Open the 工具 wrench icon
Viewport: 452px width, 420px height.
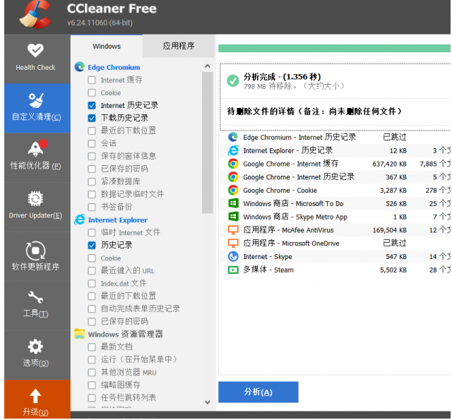click(x=35, y=297)
